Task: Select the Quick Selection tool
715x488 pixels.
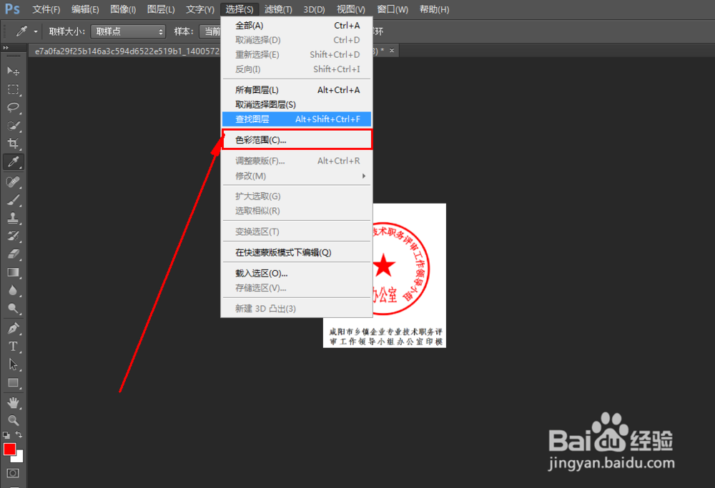Action: 13,126
